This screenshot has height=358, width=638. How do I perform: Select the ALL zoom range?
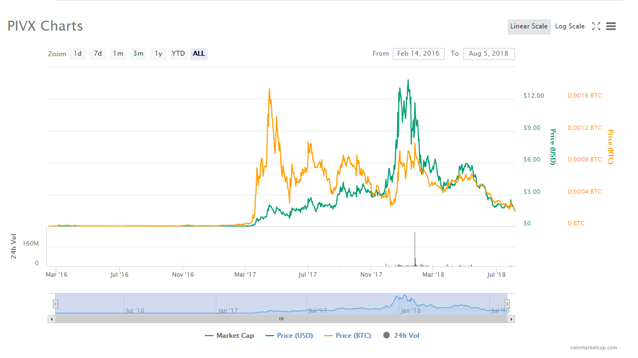tap(199, 53)
